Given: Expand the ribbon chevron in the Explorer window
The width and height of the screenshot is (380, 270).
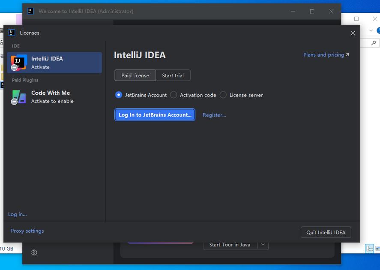Looking at the screenshot, I should [x=371, y=30].
